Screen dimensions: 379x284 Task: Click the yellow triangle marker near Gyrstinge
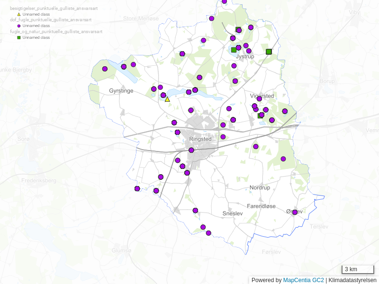coord(167,99)
